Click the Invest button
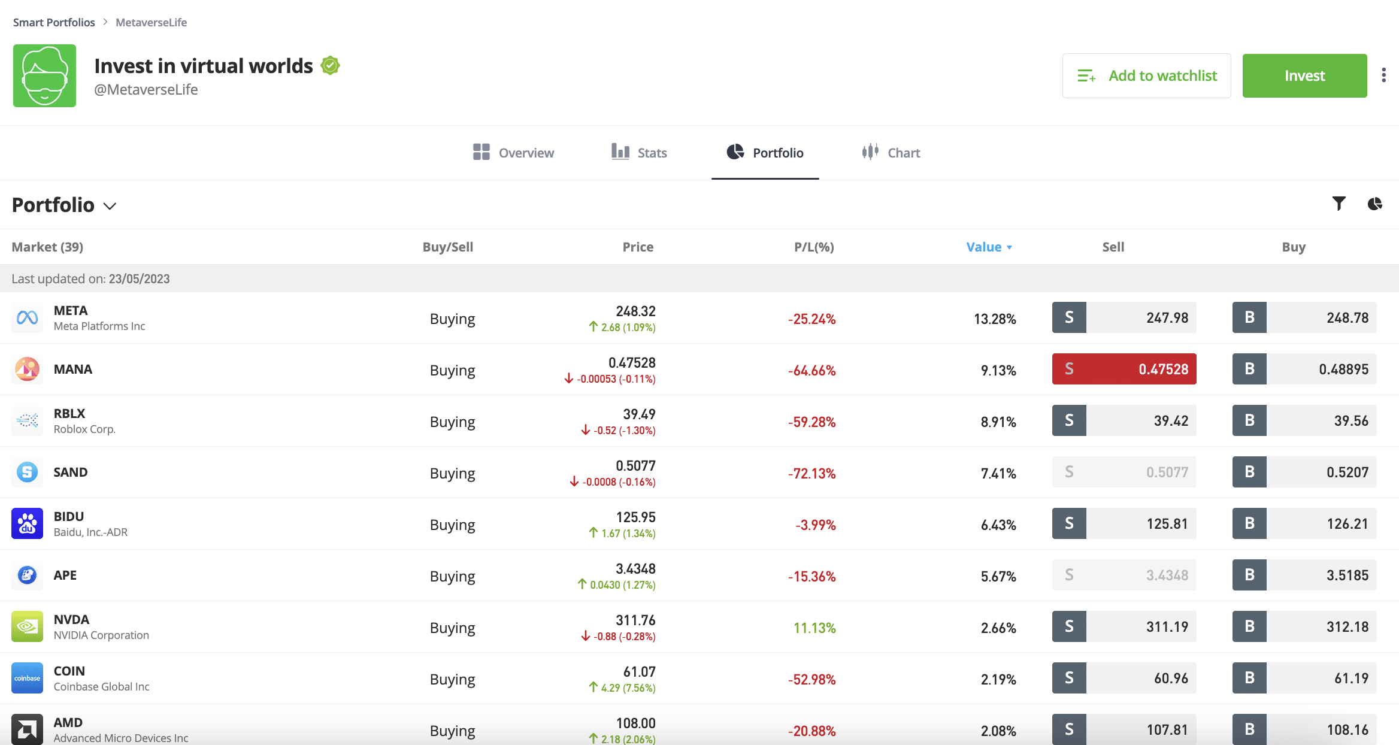 (x=1304, y=75)
